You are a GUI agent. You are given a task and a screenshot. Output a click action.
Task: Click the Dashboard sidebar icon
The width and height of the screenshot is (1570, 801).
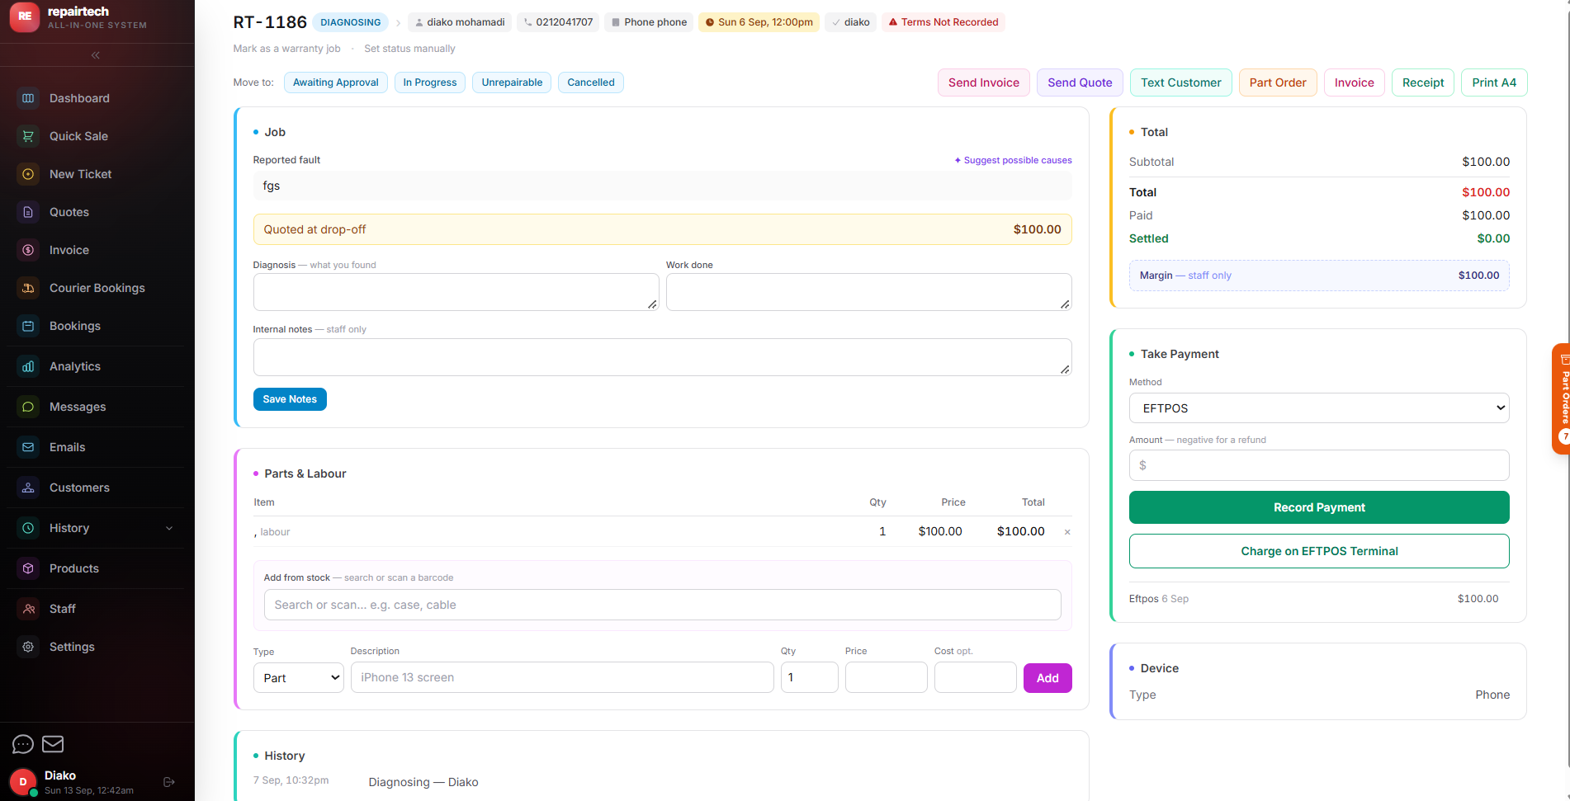point(28,98)
